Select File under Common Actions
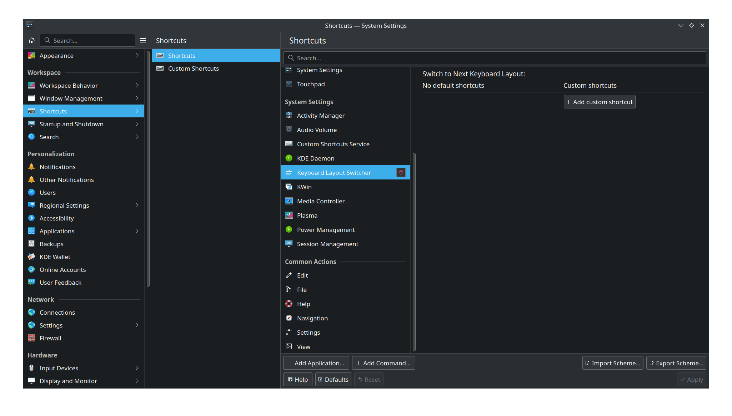The image size is (732, 416). [x=345, y=290]
